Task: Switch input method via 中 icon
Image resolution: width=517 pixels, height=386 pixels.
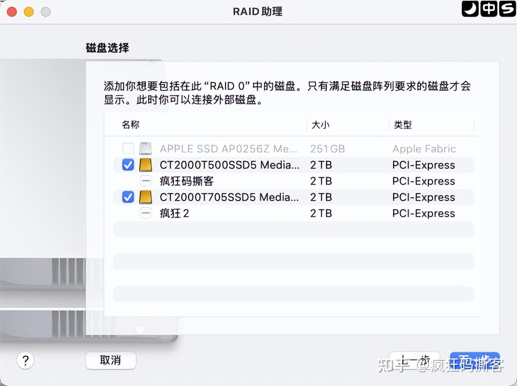Action: [x=489, y=8]
